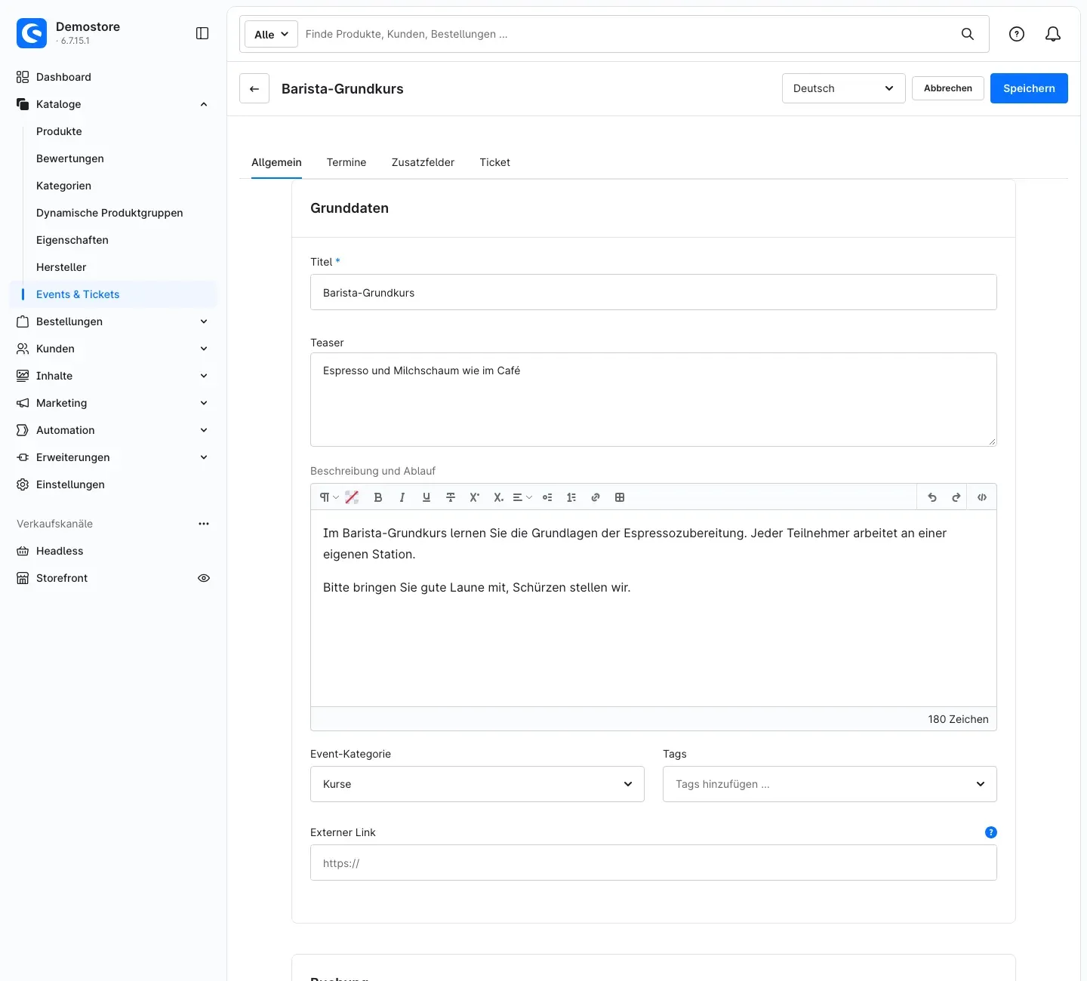Undo last edit in description editor
1087x981 pixels.
932,497
